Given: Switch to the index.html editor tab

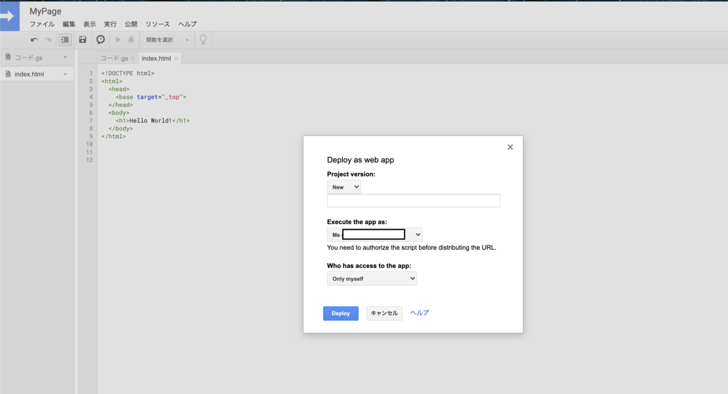Looking at the screenshot, I should 156,58.
